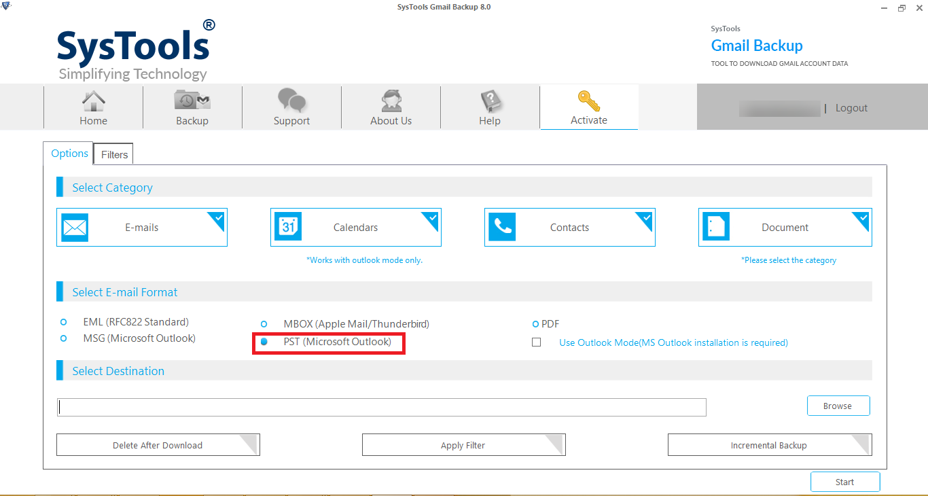Click the Apply Filter button
The image size is (928, 496).
coord(464,445)
